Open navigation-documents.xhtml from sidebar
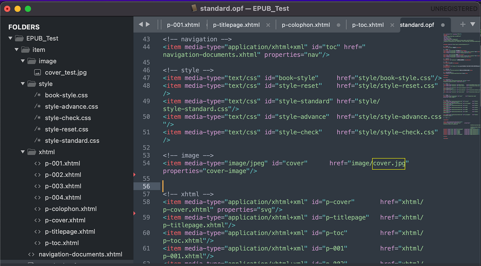Screen dimensions: 481x266 pyautogui.click(x=81, y=255)
